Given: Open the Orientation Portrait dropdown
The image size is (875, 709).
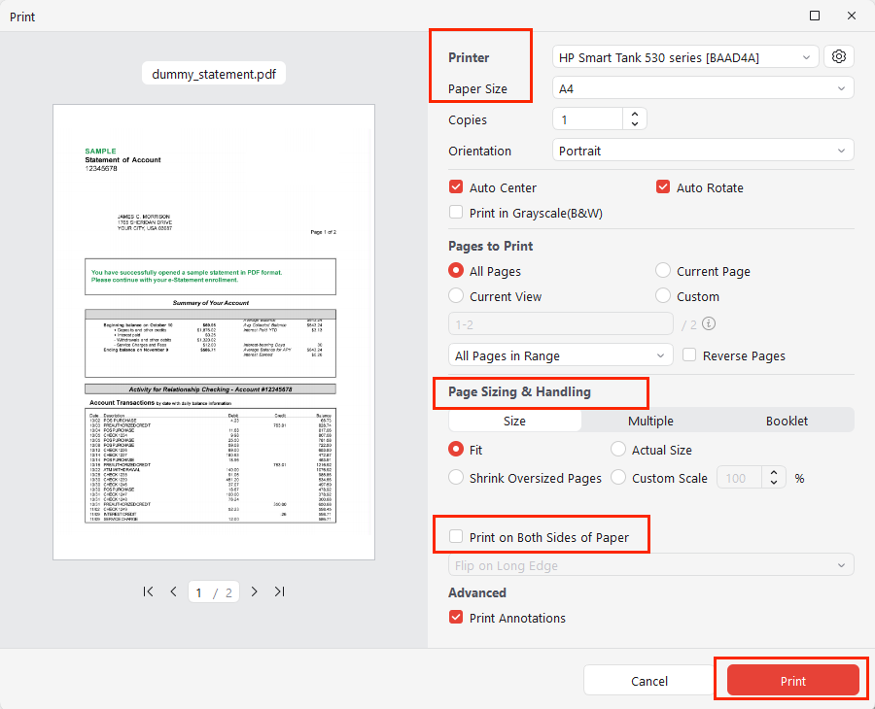Looking at the screenshot, I should coord(703,151).
